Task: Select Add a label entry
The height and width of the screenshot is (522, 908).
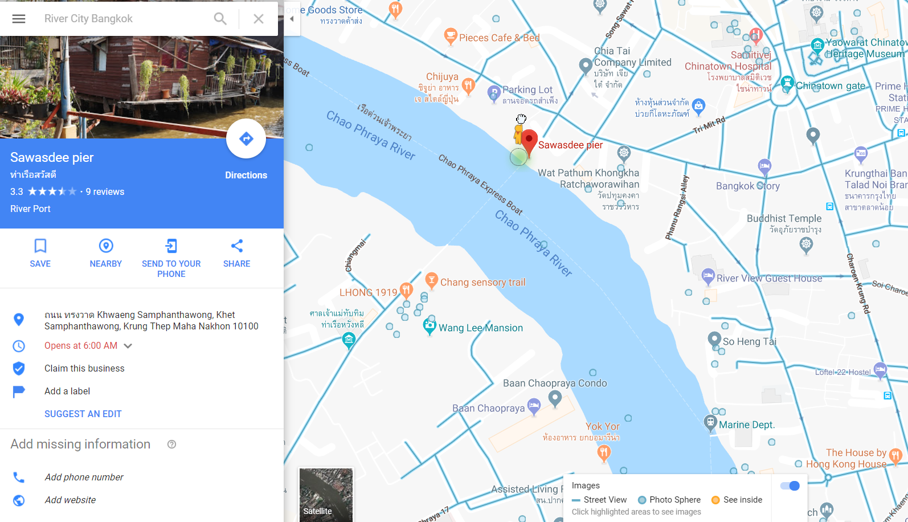Action: [x=67, y=392]
